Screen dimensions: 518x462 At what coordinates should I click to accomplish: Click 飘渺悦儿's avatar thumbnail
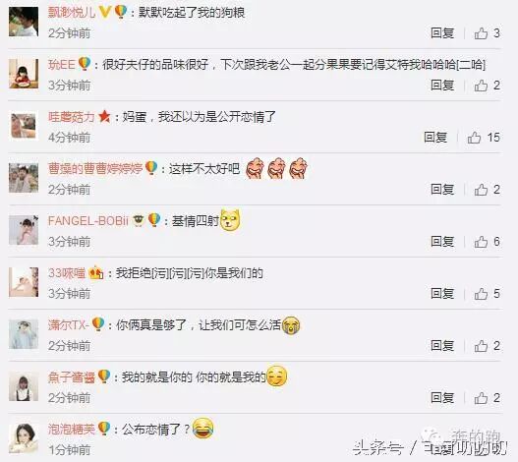(x=24, y=22)
